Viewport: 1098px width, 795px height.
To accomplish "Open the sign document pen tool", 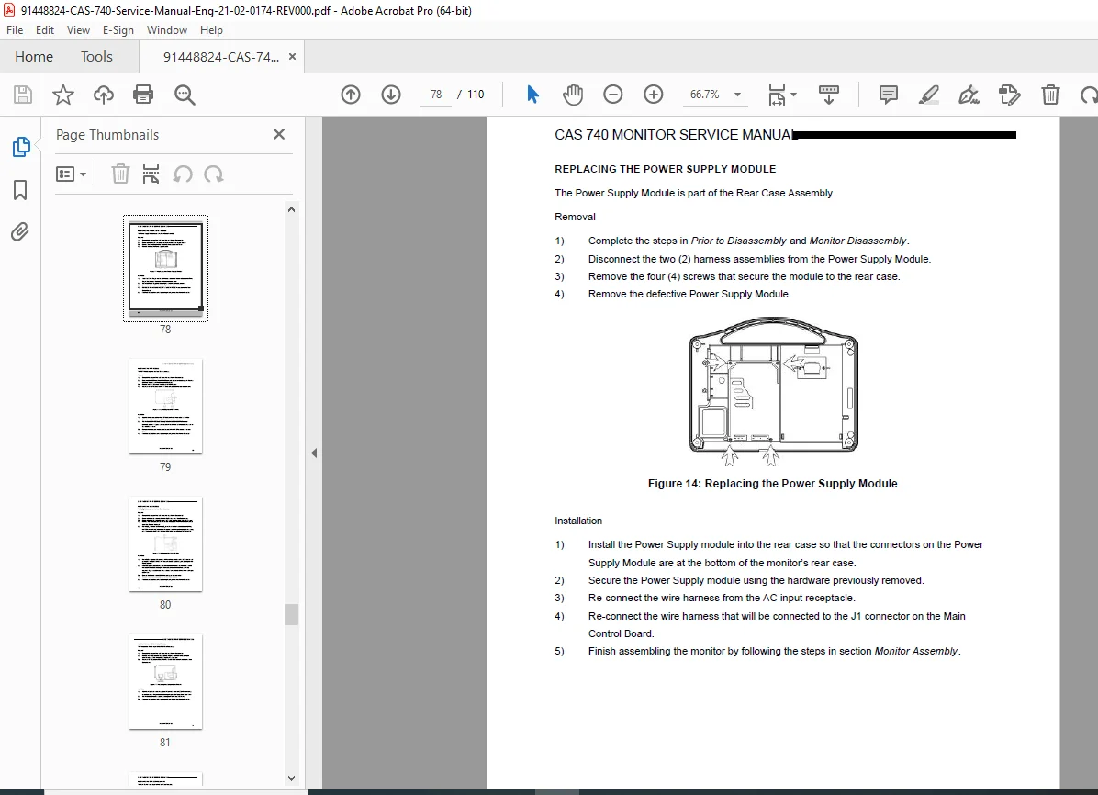I will 969,95.
